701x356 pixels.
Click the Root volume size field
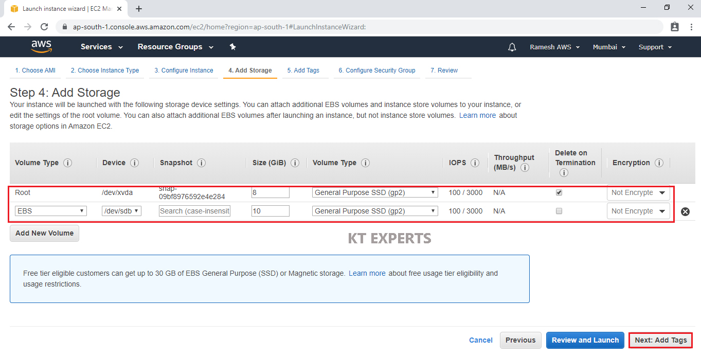point(271,192)
